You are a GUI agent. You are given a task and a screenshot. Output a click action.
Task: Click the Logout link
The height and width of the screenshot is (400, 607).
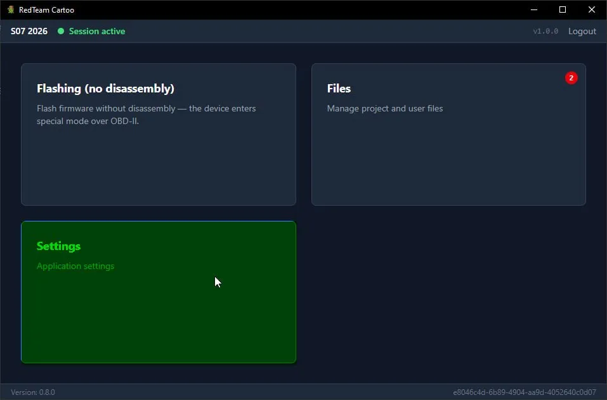tap(582, 31)
